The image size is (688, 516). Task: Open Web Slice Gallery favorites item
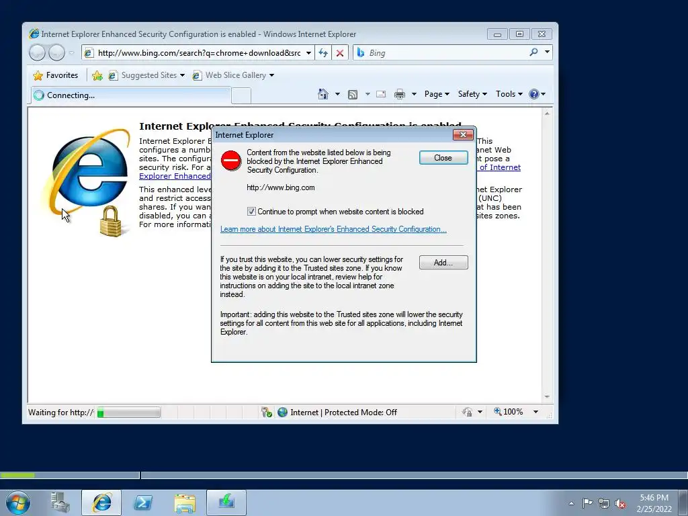233,75
